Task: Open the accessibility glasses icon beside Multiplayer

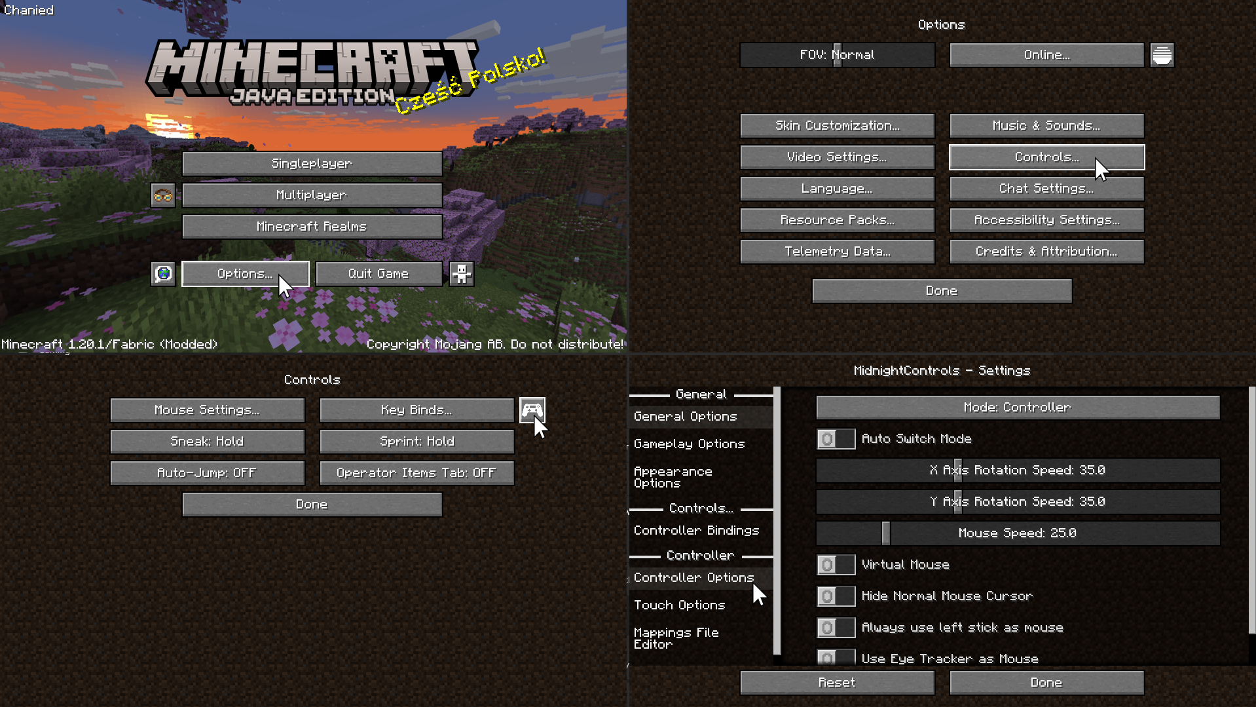Action: [x=163, y=195]
